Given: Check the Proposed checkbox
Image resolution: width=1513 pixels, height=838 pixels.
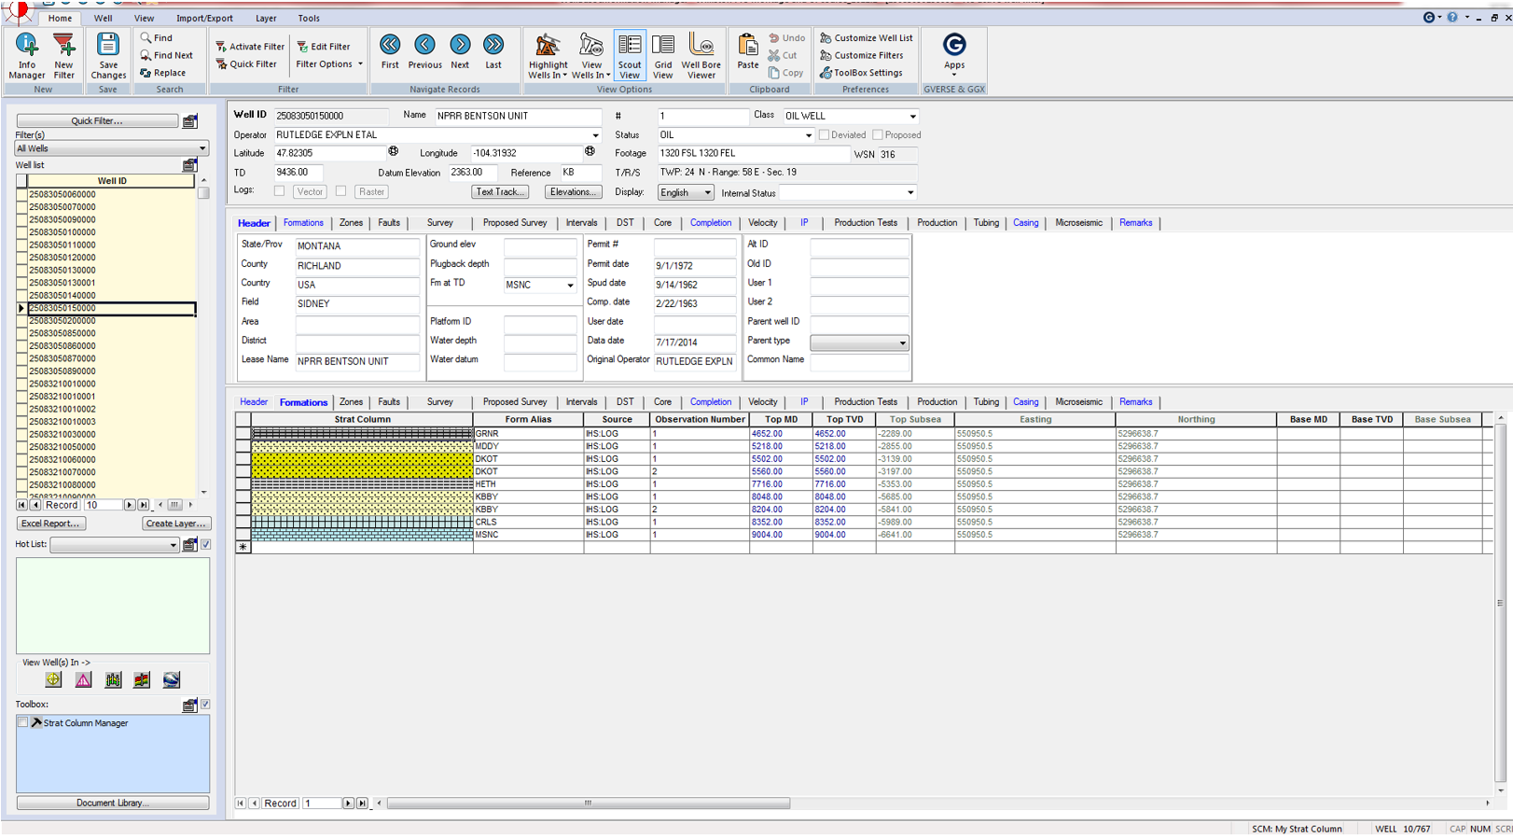Looking at the screenshot, I should [x=878, y=135].
